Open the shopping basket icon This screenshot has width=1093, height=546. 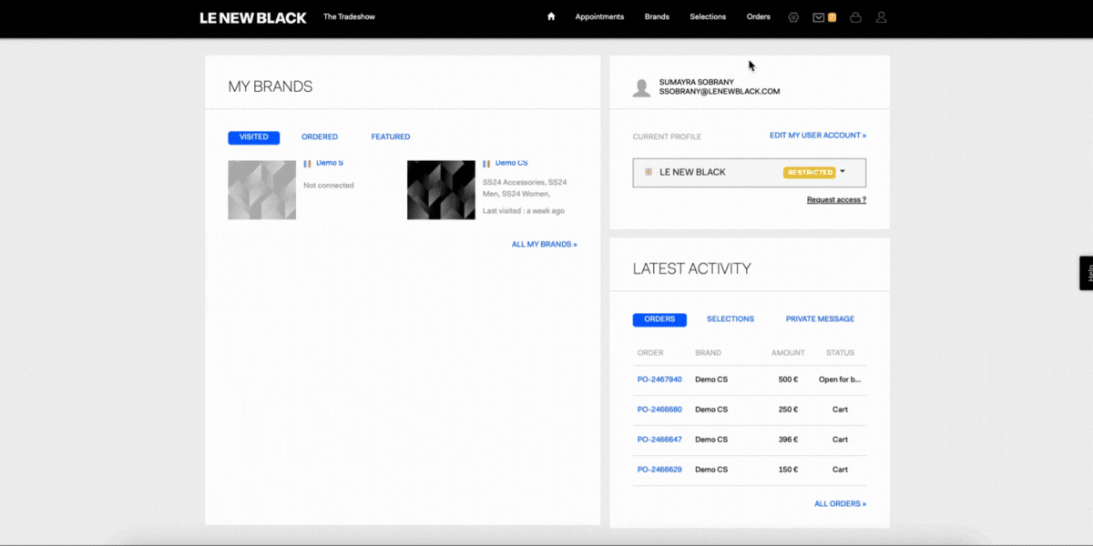(855, 17)
